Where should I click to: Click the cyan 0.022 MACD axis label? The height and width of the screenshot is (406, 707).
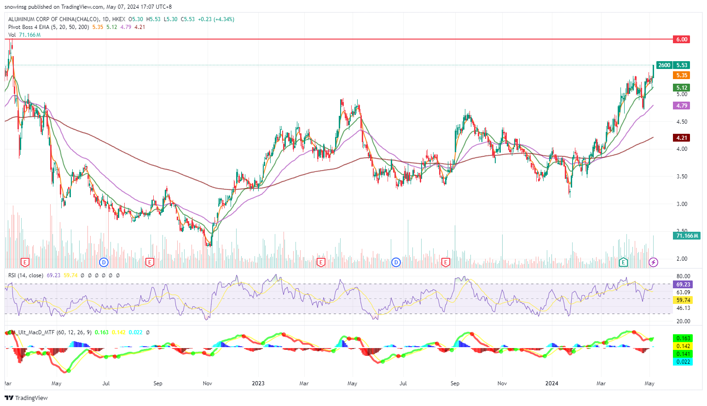point(683,362)
